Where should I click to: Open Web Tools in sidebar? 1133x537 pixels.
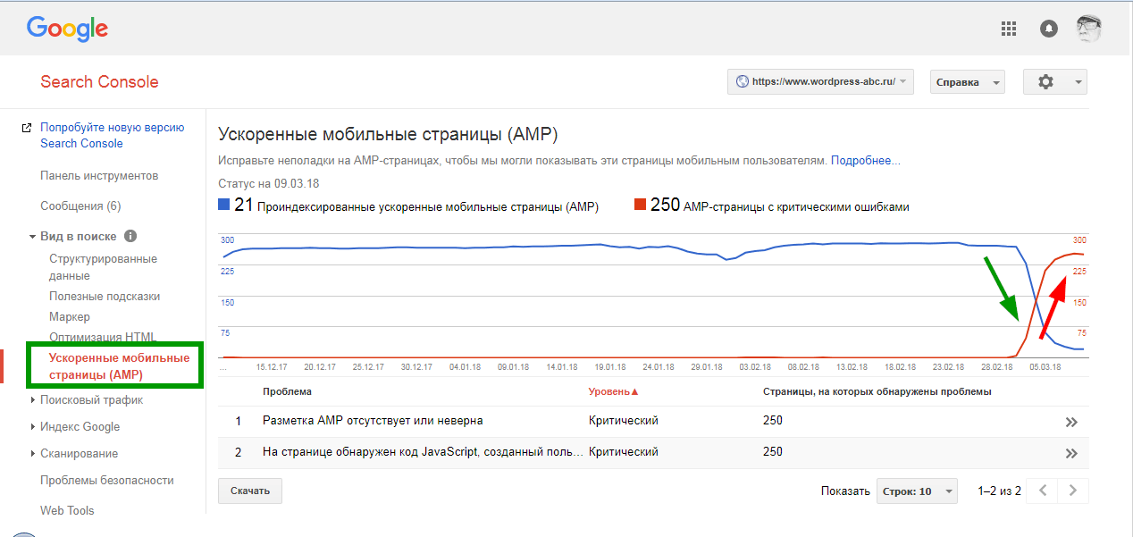pyautogui.click(x=67, y=511)
